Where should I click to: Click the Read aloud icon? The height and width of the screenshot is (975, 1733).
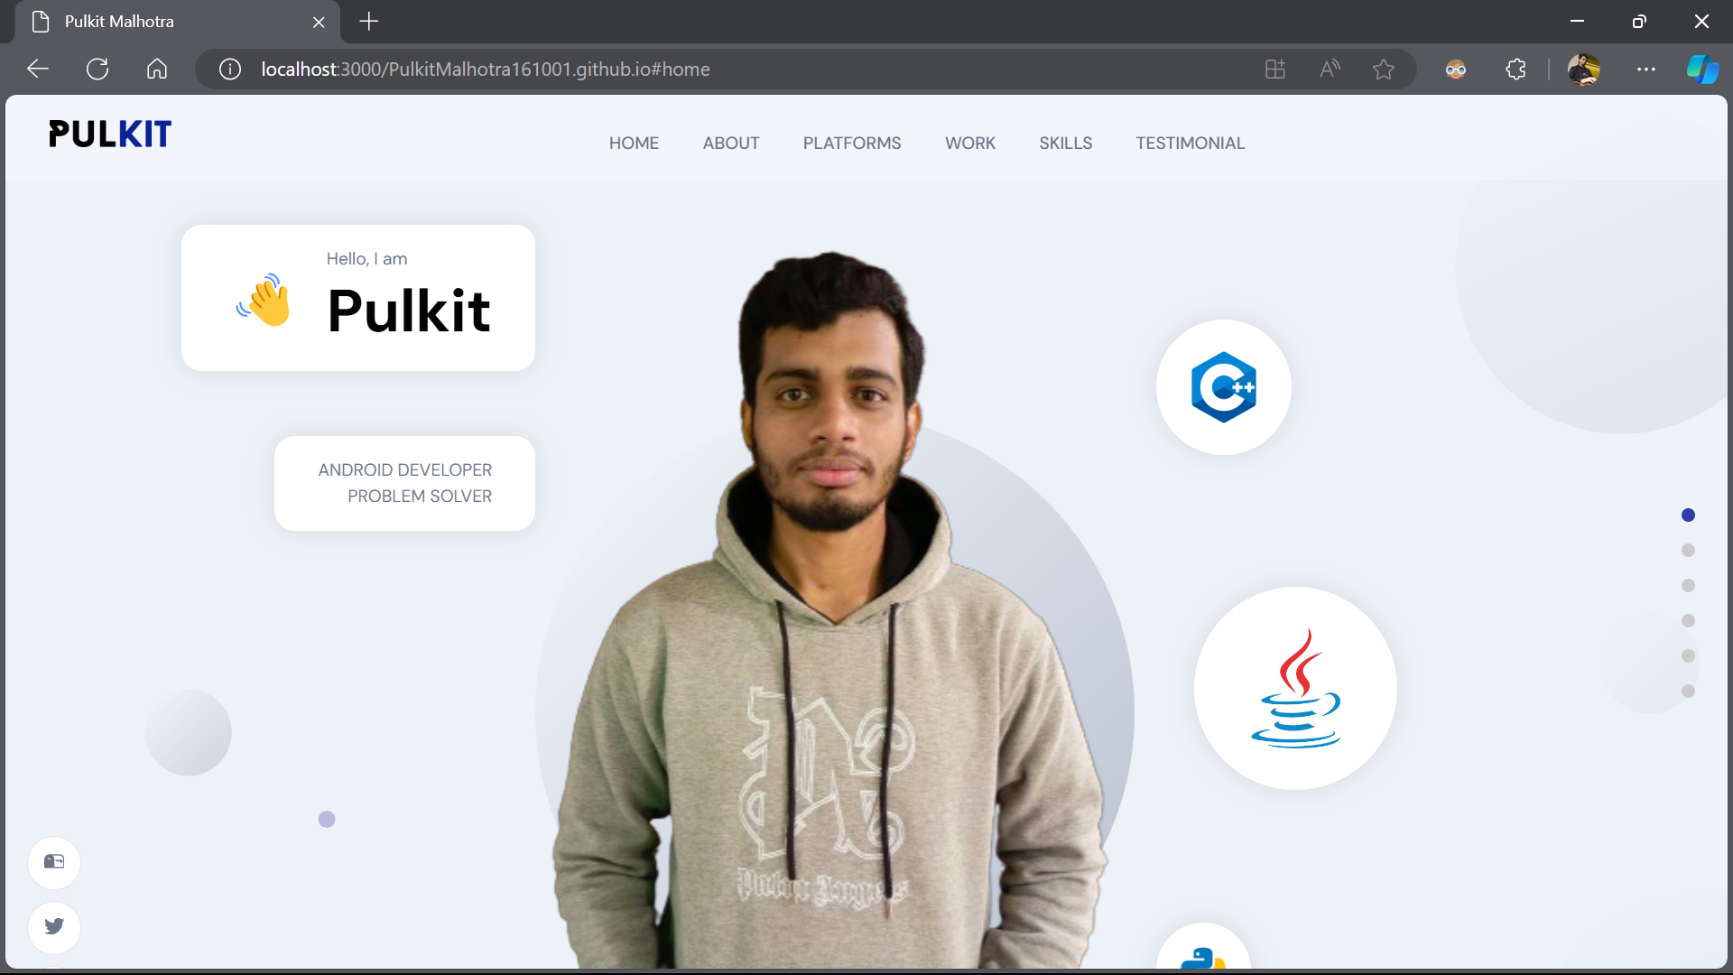click(1330, 70)
